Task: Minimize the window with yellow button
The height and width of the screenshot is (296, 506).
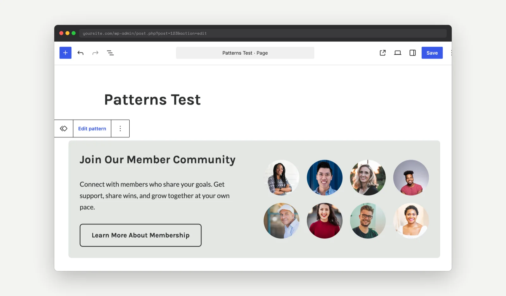Action: 67,33
